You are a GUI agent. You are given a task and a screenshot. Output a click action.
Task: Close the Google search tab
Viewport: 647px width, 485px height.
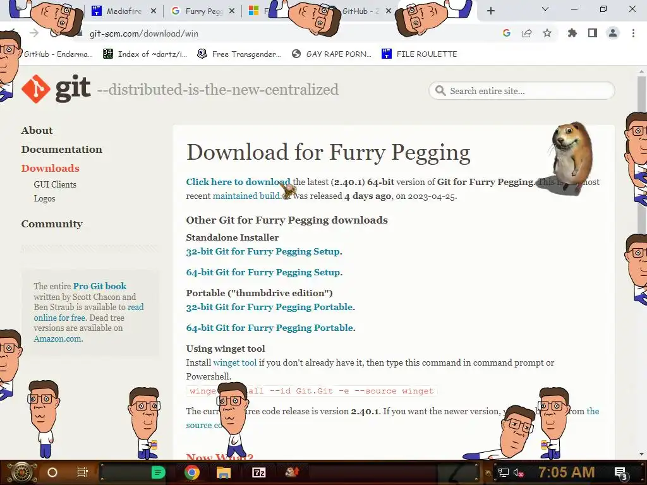point(232,11)
